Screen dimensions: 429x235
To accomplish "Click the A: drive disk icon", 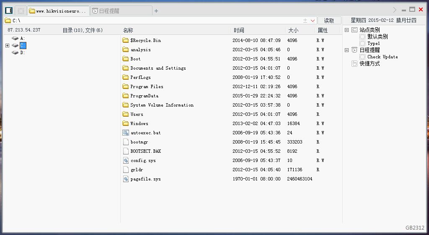I will point(15,38).
